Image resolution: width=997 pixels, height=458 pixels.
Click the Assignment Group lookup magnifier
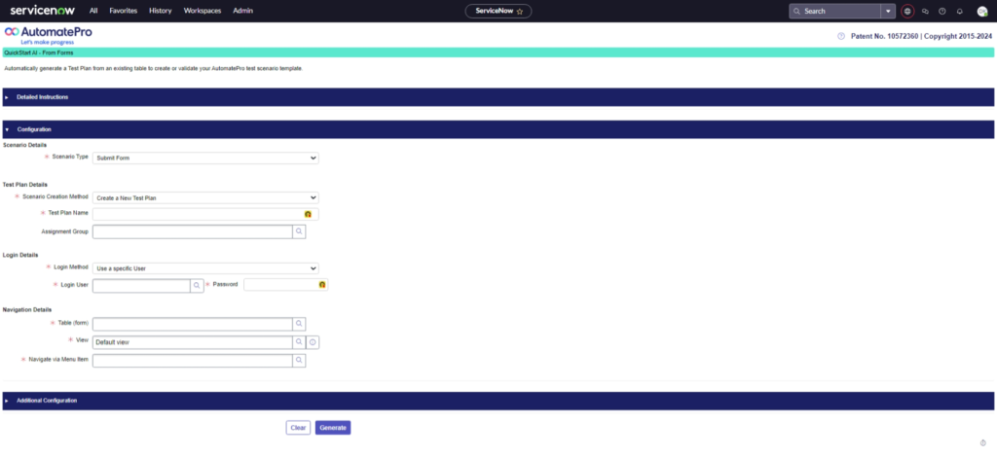click(x=300, y=231)
